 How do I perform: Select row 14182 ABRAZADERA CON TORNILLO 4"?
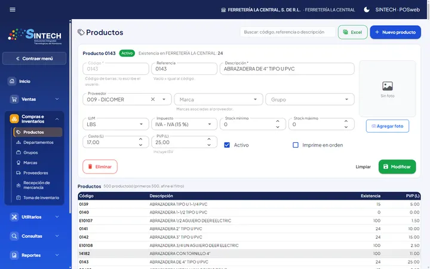249,253
